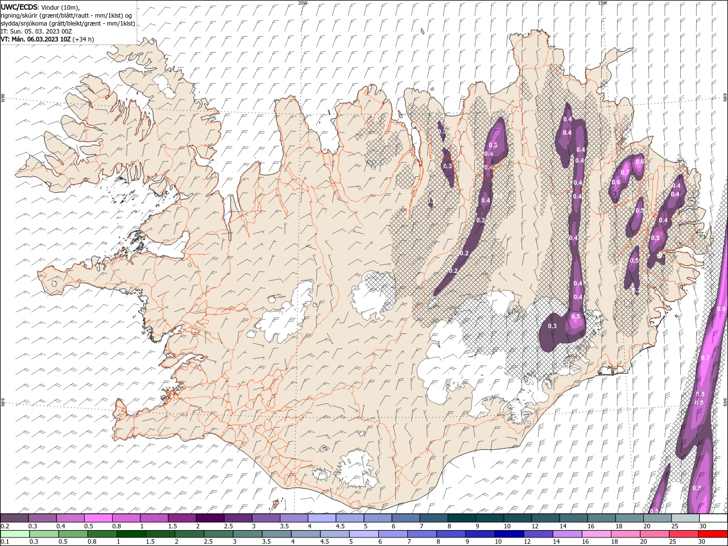Screen dimensions: 728x546
Task: Click the 12 teal swatch in upper legend row
Action: tap(546, 518)
